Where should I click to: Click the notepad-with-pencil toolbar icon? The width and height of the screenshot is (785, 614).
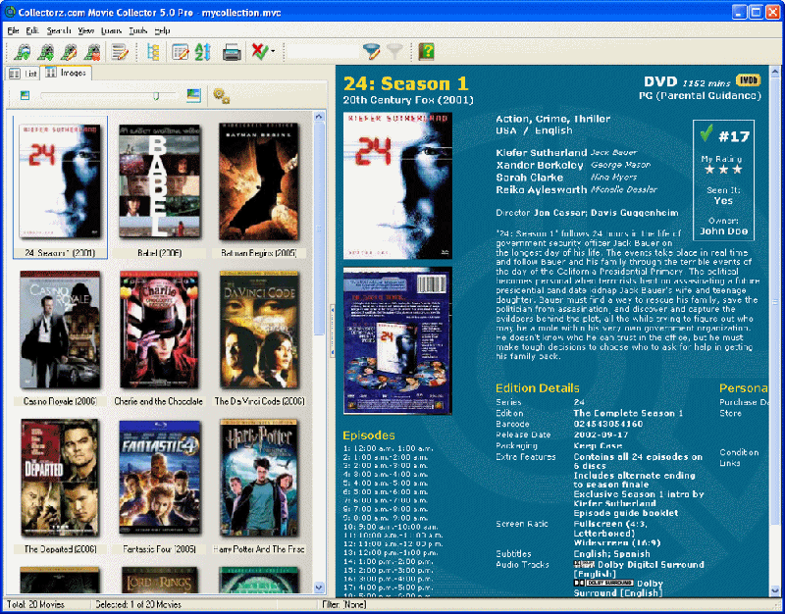pyautogui.click(x=120, y=52)
